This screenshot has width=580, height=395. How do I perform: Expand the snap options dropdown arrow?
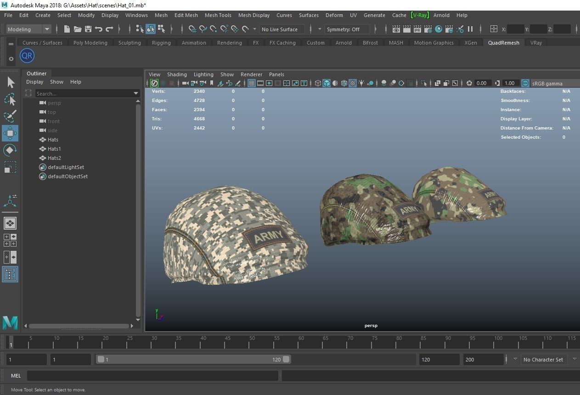pos(254,29)
